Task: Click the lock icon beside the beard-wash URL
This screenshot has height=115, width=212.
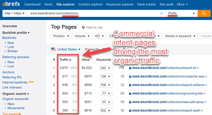Action: [130, 111]
